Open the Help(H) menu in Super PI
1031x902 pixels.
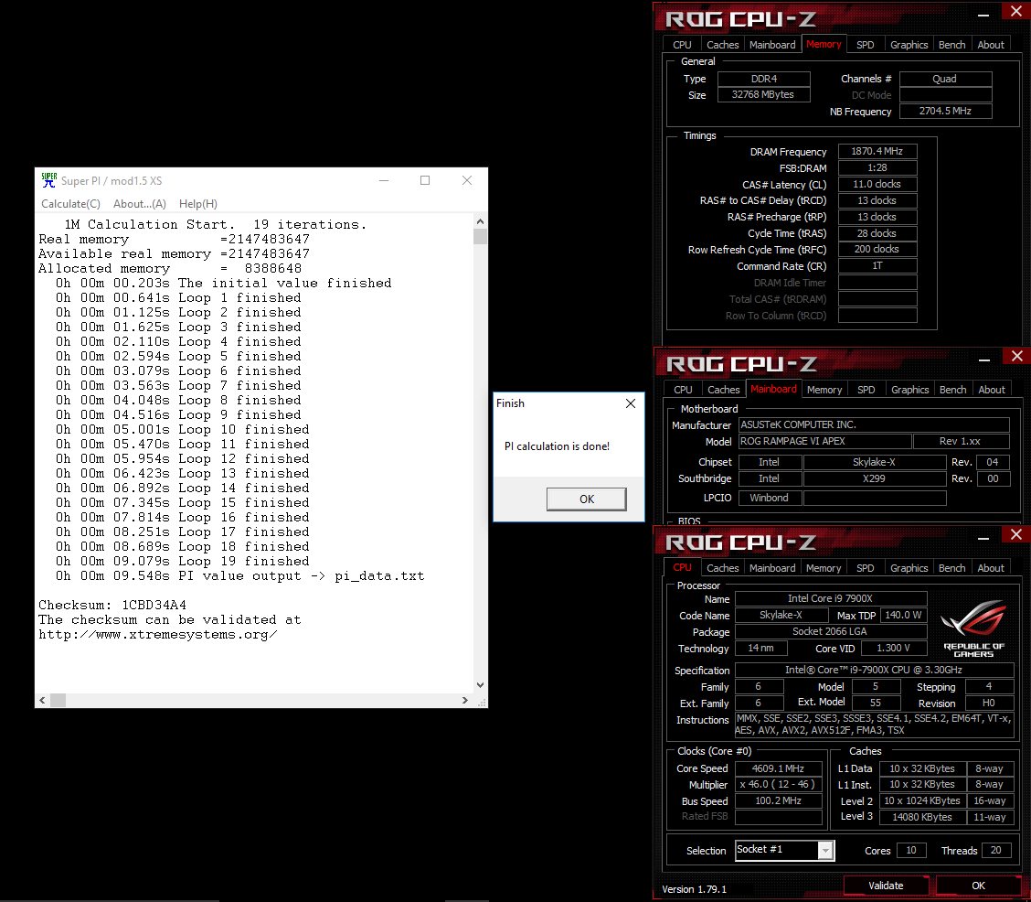coord(198,204)
